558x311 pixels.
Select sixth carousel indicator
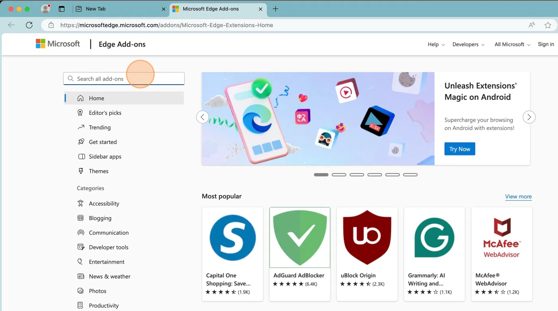(x=410, y=175)
